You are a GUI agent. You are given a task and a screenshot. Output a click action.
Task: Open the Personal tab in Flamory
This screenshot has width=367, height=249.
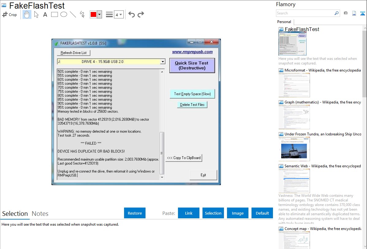click(x=284, y=22)
